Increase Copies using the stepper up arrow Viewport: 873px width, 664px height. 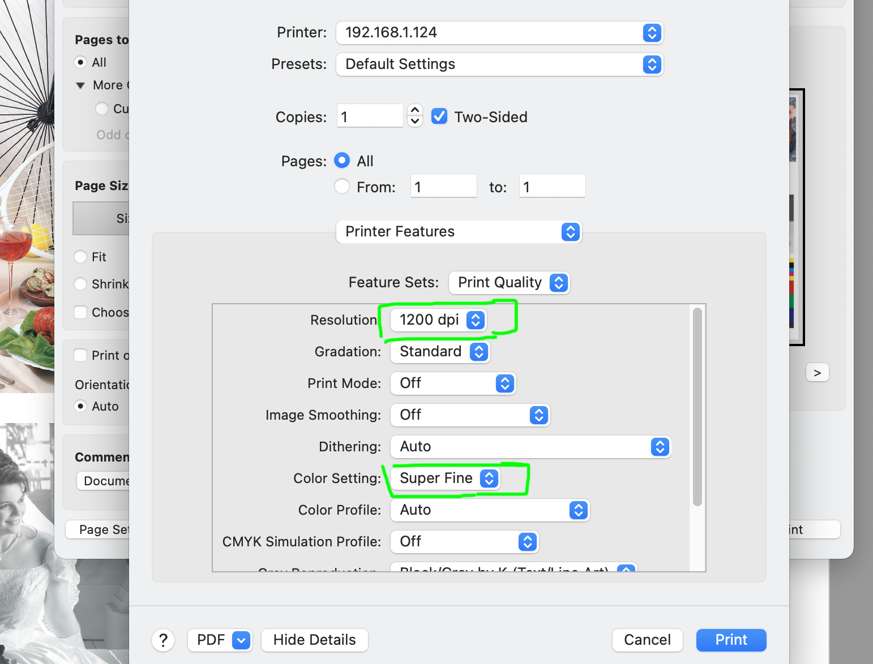point(414,111)
